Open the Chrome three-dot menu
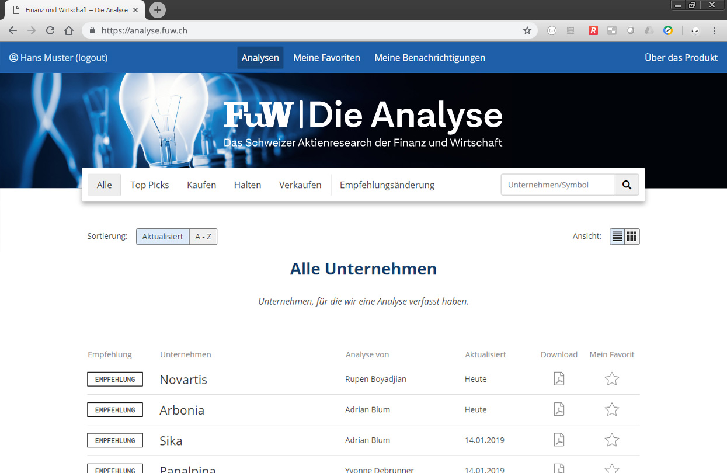The image size is (727, 473). 714,30
